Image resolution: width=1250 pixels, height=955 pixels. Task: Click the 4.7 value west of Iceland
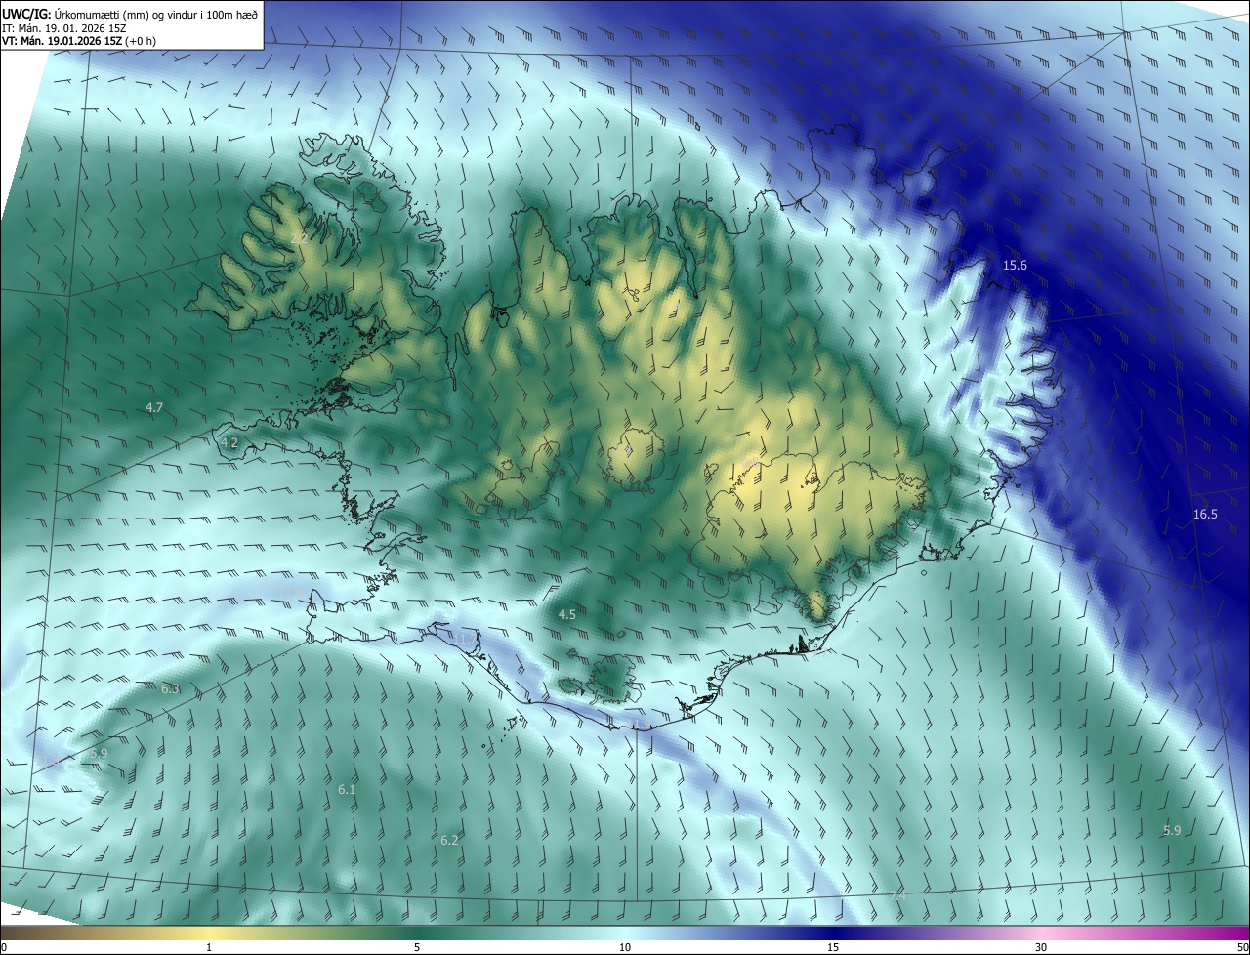153,407
